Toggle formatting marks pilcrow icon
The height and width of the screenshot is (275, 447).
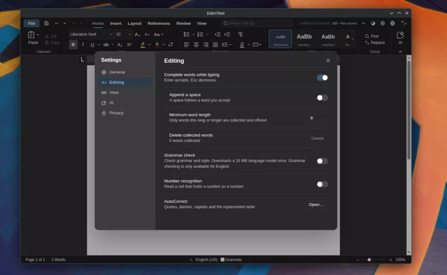241,34
